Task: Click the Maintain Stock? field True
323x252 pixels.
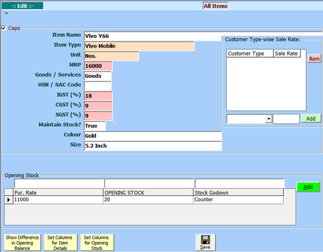Action: [x=95, y=126]
